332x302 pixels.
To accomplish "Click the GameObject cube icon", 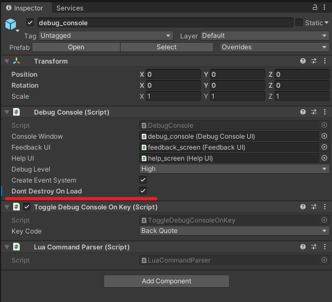I will [10, 24].
